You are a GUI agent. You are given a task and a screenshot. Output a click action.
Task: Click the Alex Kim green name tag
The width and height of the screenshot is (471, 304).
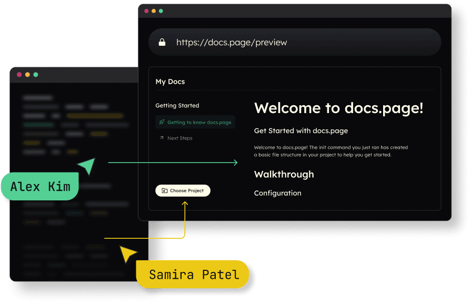(x=40, y=187)
